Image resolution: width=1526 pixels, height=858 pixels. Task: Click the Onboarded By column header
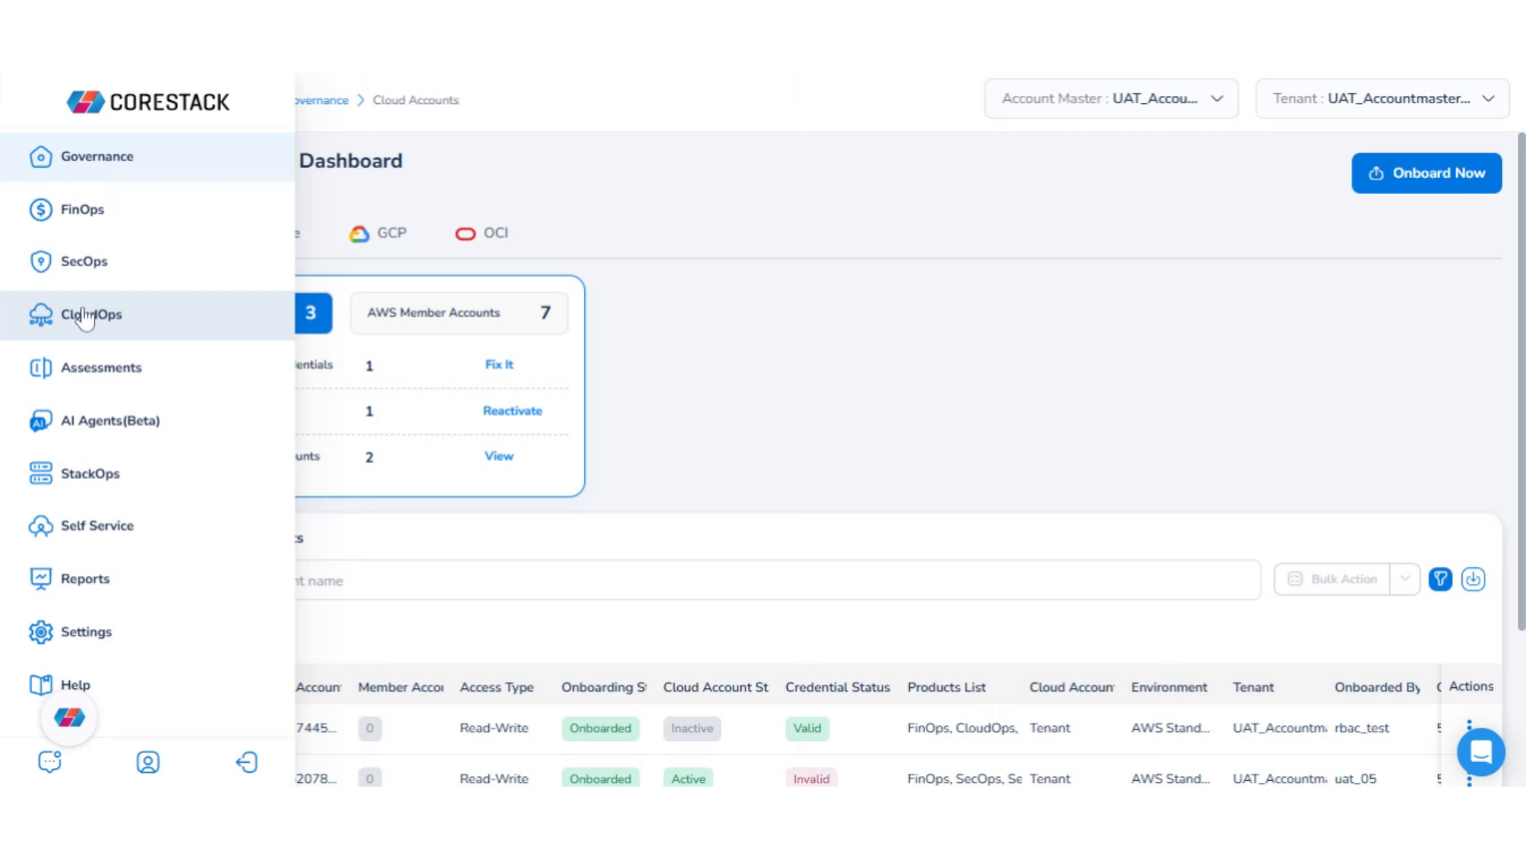tap(1377, 687)
